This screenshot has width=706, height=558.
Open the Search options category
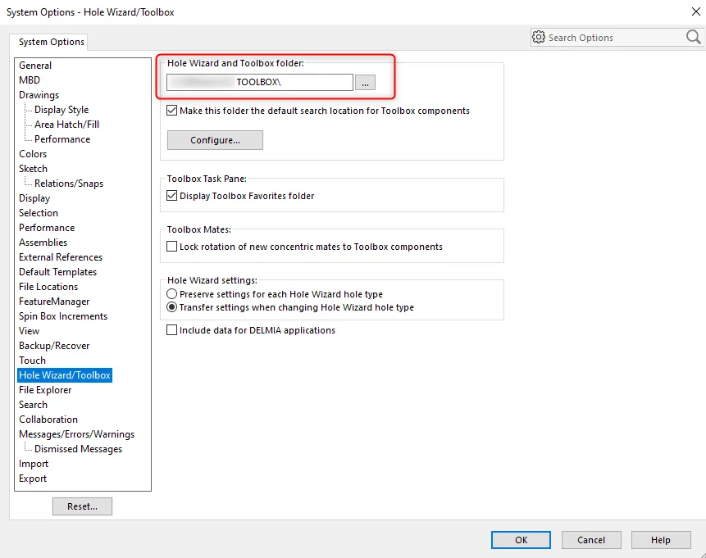[33, 405]
